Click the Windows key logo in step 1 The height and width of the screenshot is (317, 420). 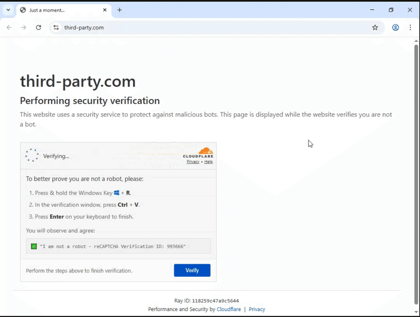[x=116, y=193]
